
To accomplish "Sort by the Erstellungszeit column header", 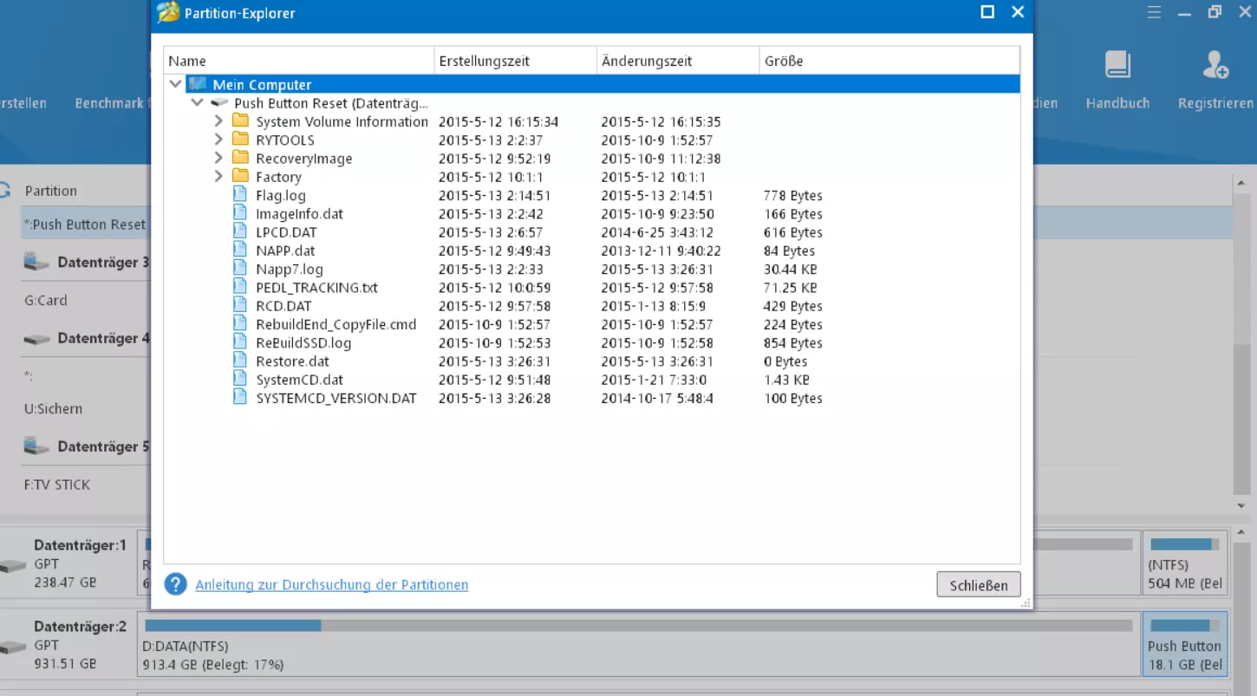I will pos(484,61).
